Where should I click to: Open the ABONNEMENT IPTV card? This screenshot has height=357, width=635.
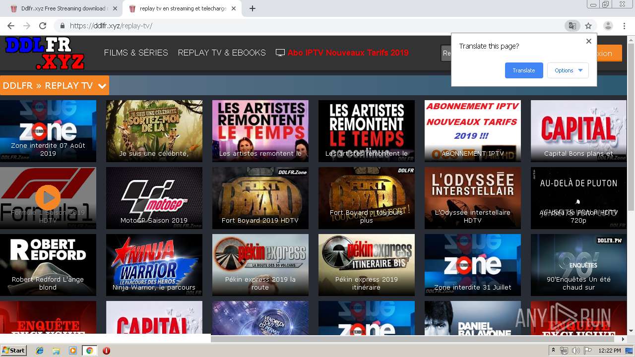point(473,131)
